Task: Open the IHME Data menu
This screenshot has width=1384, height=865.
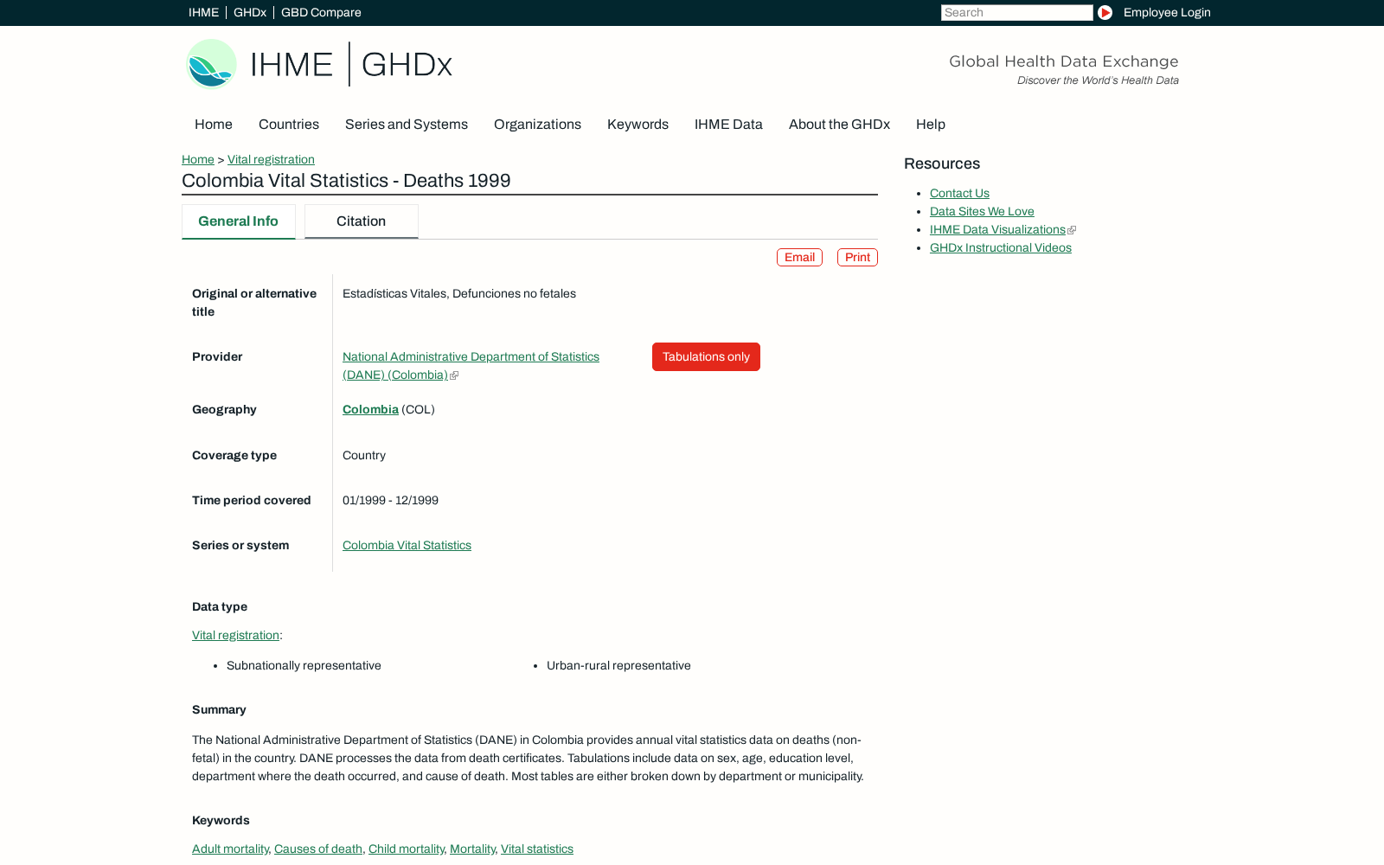Action: tap(728, 125)
